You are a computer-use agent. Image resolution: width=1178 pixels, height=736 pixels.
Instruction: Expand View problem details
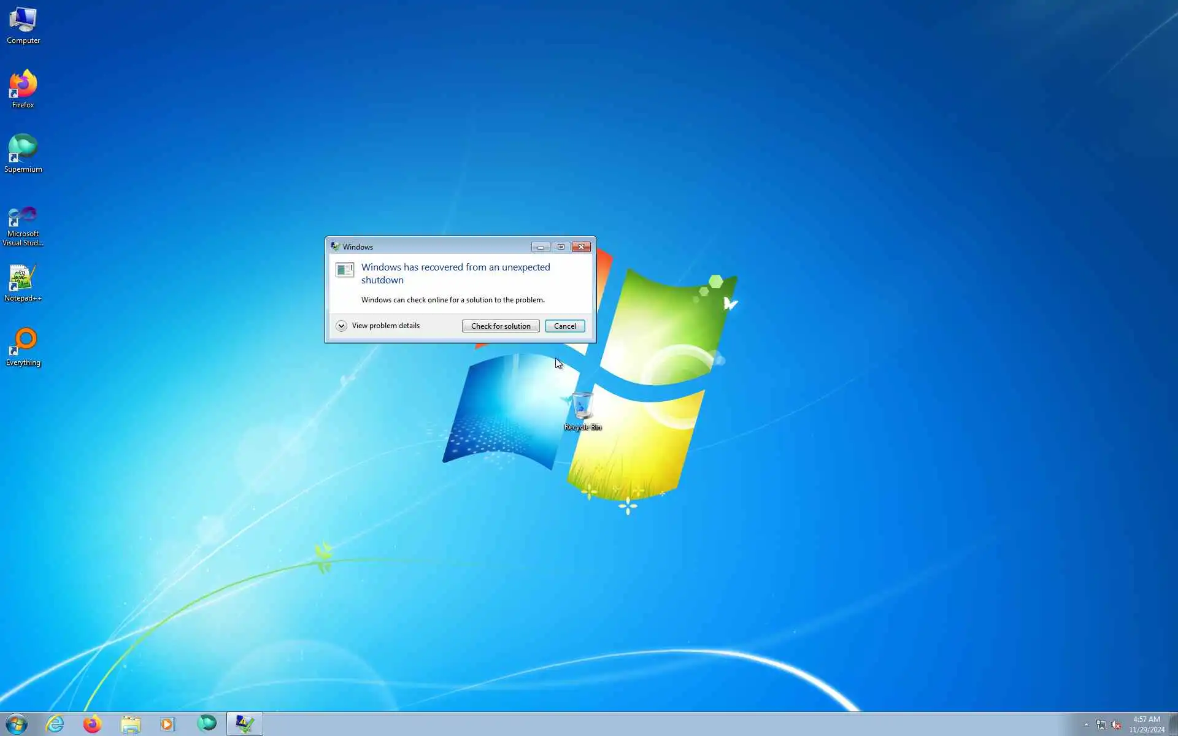pos(342,326)
